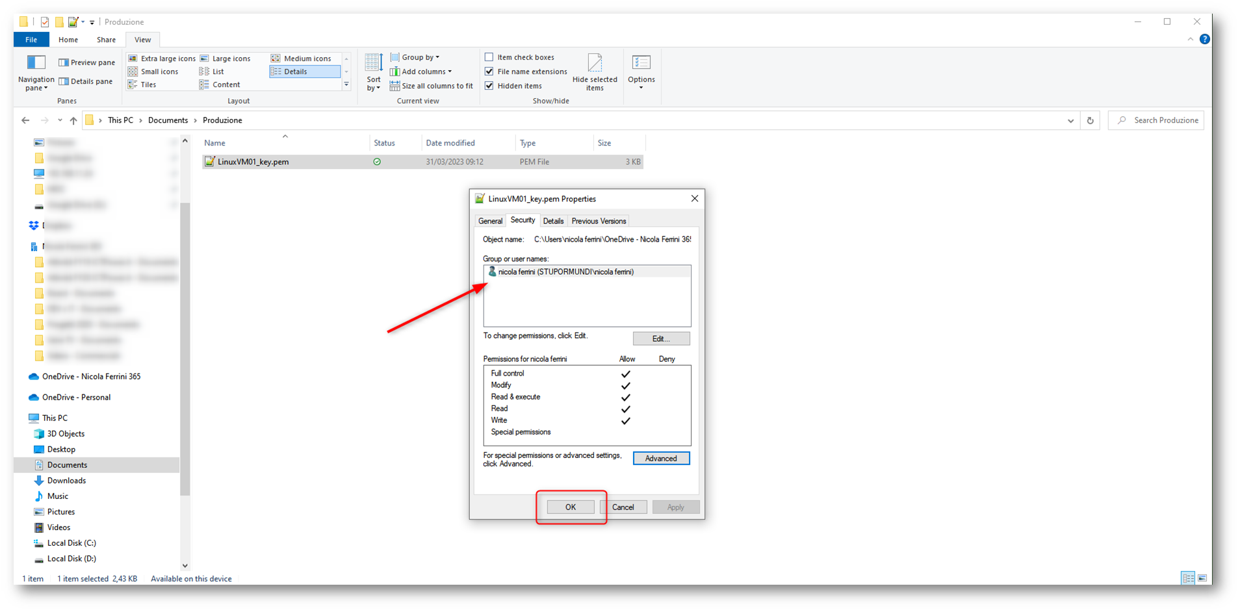Enable Item check boxes option

pos(489,57)
